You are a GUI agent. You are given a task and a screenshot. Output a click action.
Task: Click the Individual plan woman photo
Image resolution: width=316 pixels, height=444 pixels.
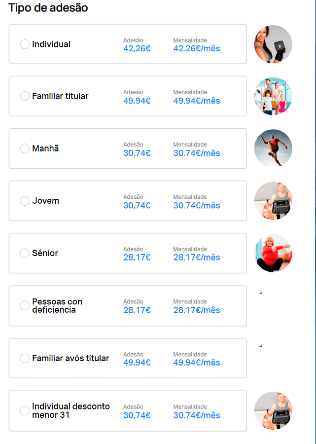point(273,44)
